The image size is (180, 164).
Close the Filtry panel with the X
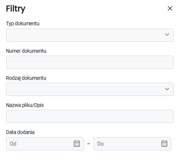coord(170,8)
